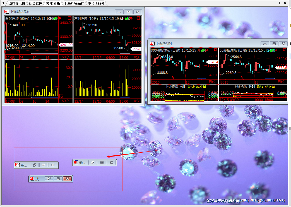Click the 35620 current price tag

(x=136, y=49)
